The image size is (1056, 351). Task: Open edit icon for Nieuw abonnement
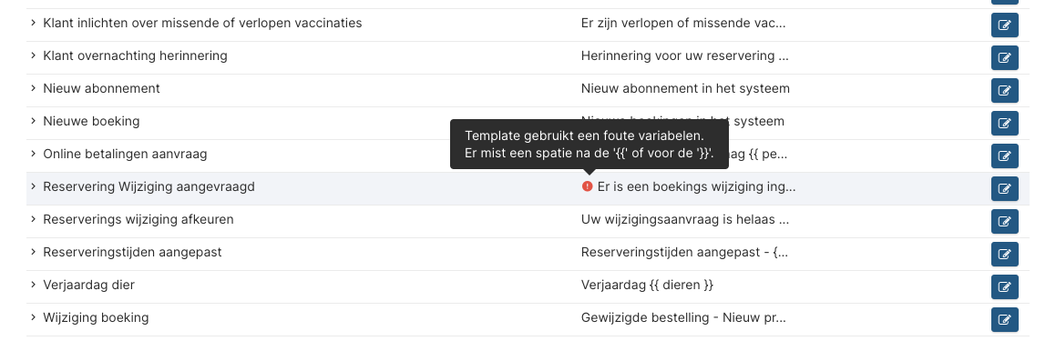(1004, 90)
